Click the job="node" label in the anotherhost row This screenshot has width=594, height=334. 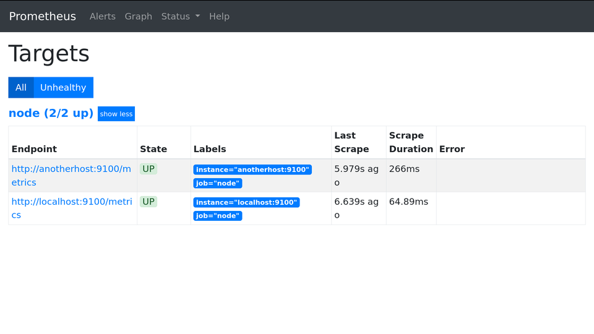[x=218, y=183]
